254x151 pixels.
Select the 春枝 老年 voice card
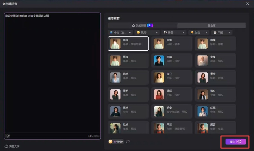[x=215, y=60]
